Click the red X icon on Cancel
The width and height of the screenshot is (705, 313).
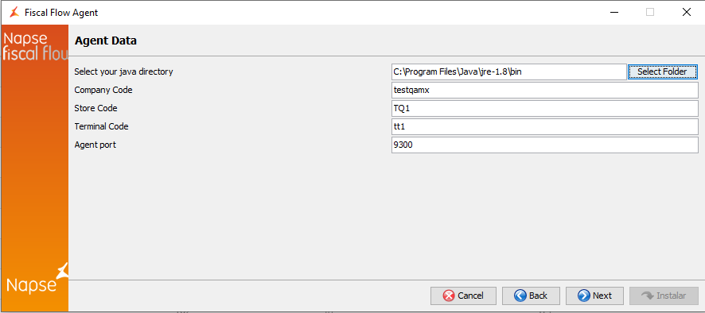click(x=448, y=296)
